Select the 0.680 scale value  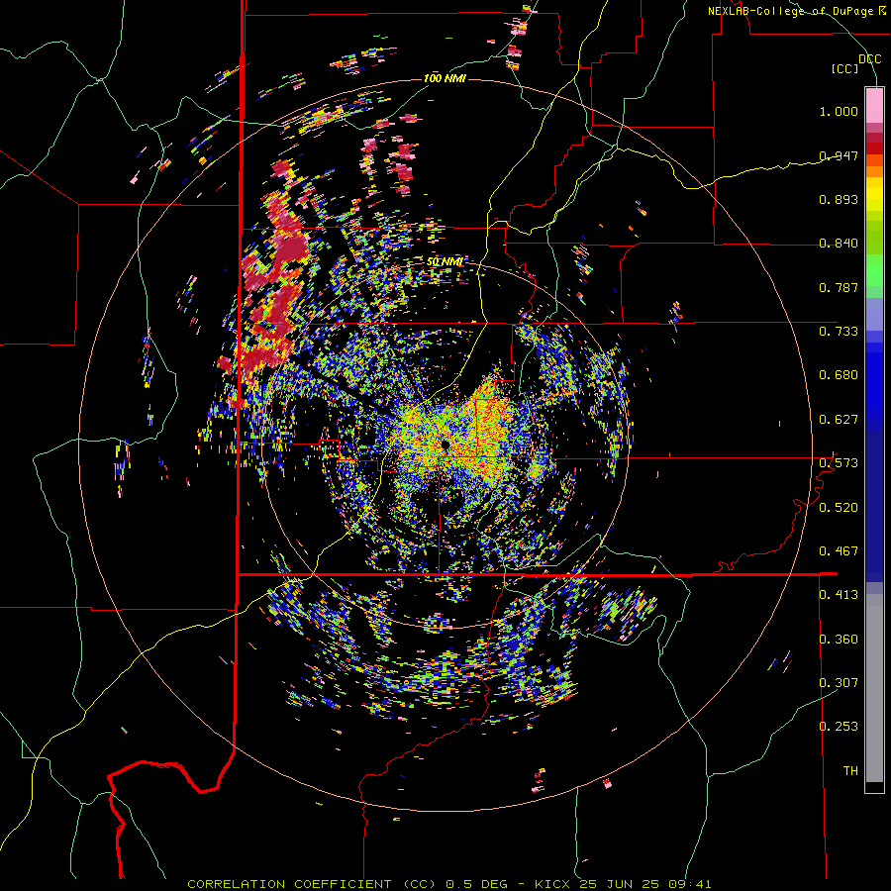[839, 375]
